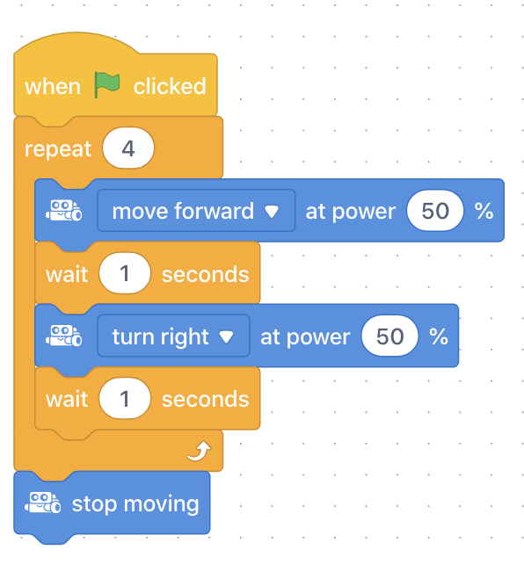Click the dropdown arrow next to move forward
The image size is (524, 564).
point(272,212)
